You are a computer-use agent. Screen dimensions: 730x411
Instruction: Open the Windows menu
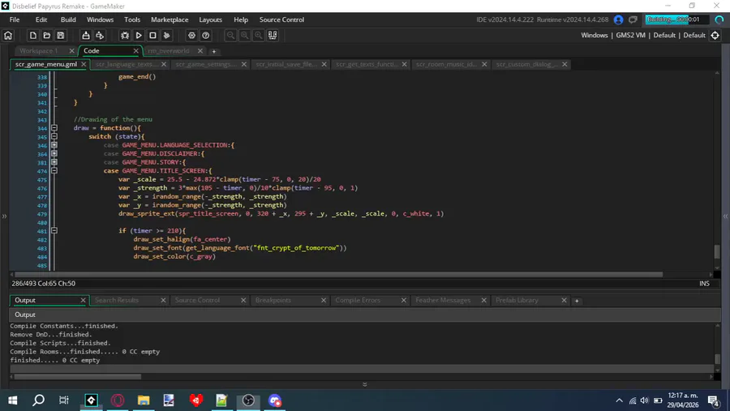[x=100, y=19]
